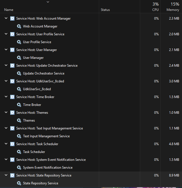The image size is (182, 188).
Task: Click the Time Broker service host icon
Action: pos(12,97)
